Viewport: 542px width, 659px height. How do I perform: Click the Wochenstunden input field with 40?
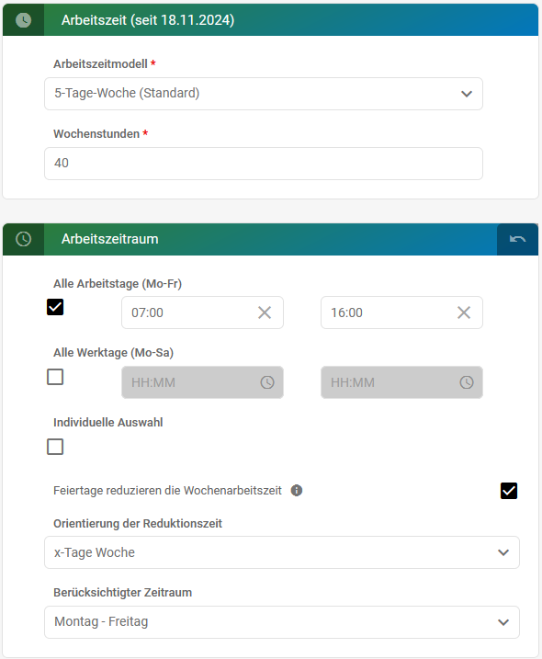tap(264, 164)
